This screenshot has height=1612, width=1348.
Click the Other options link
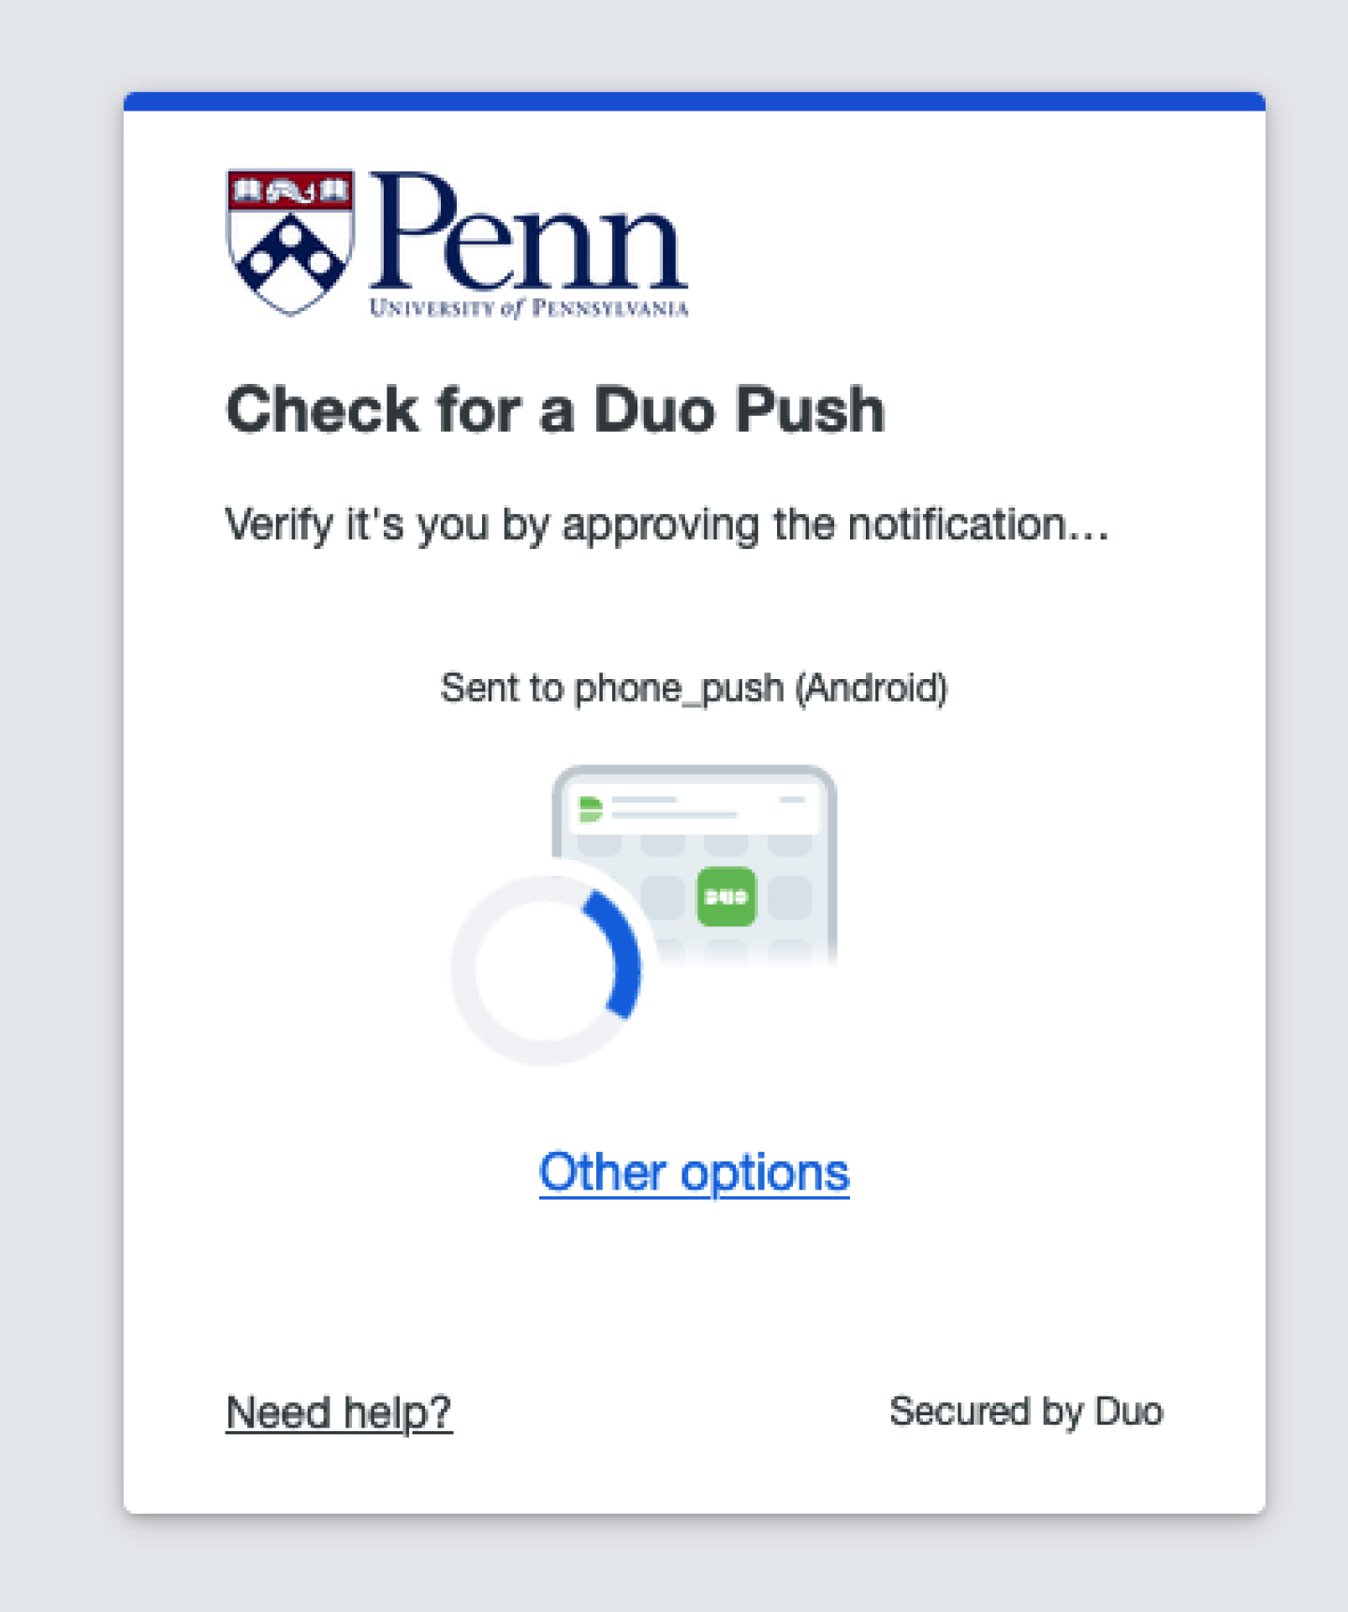point(694,1173)
